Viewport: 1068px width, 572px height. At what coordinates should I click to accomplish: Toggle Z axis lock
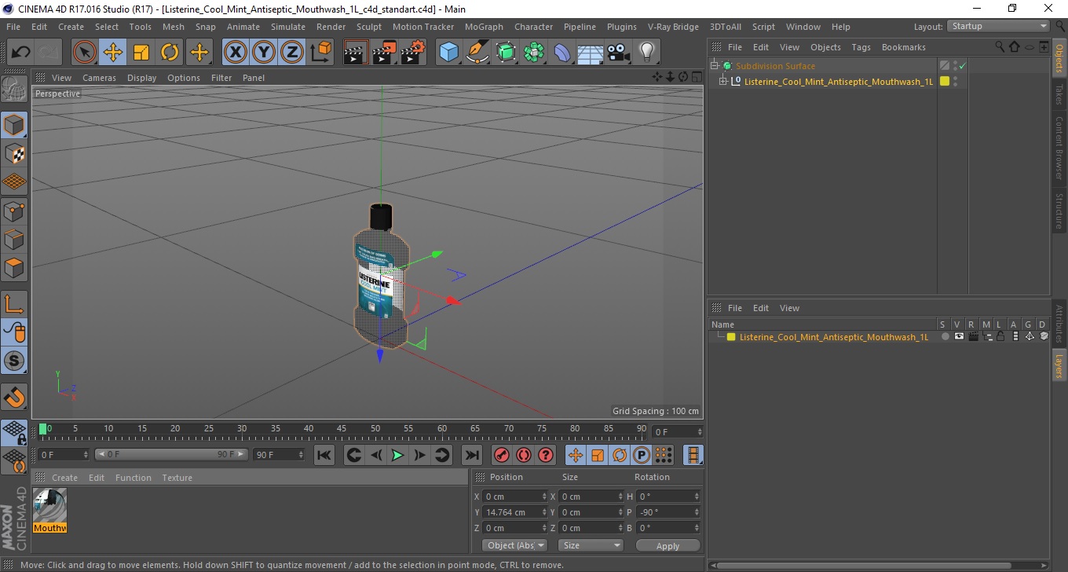[291, 53]
